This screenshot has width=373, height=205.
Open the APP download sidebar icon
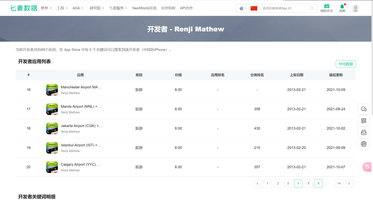point(364,144)
